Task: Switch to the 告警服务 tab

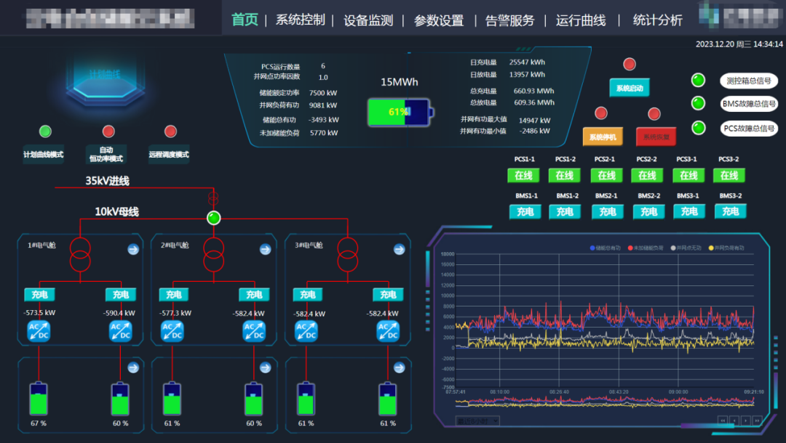Action: 510,20
